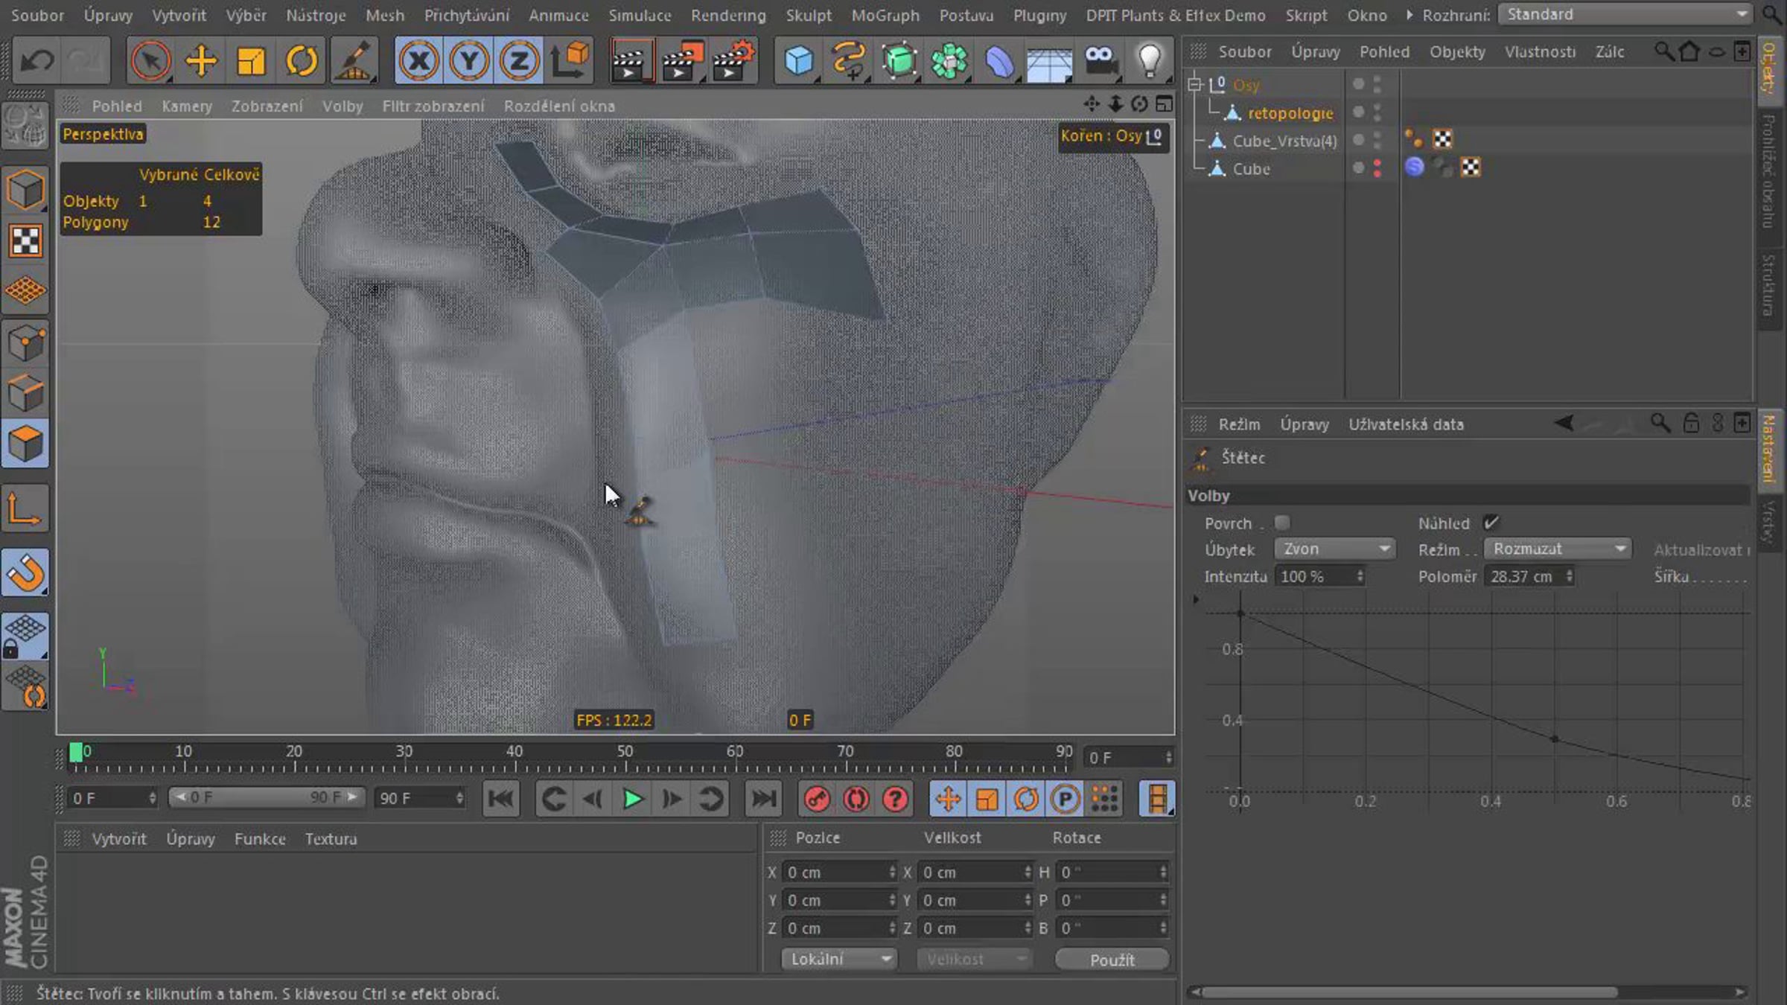
Task: Click the timeline play button
Action: click(x=632, y=799)
